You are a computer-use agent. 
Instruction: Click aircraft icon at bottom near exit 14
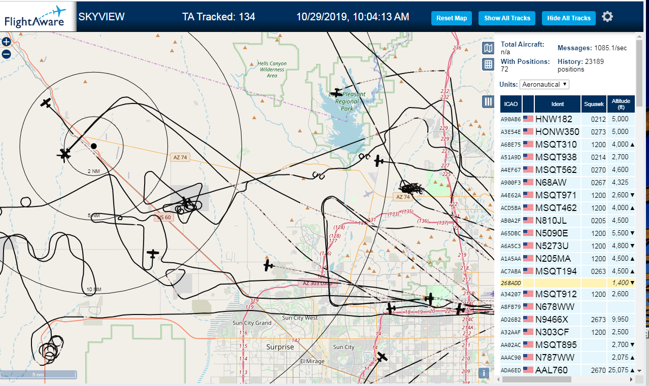(x=382, y=357)
